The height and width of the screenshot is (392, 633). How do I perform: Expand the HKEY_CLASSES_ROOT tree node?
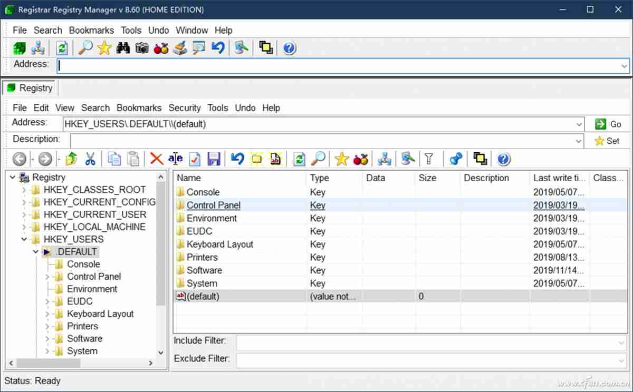tap(24, 190)
